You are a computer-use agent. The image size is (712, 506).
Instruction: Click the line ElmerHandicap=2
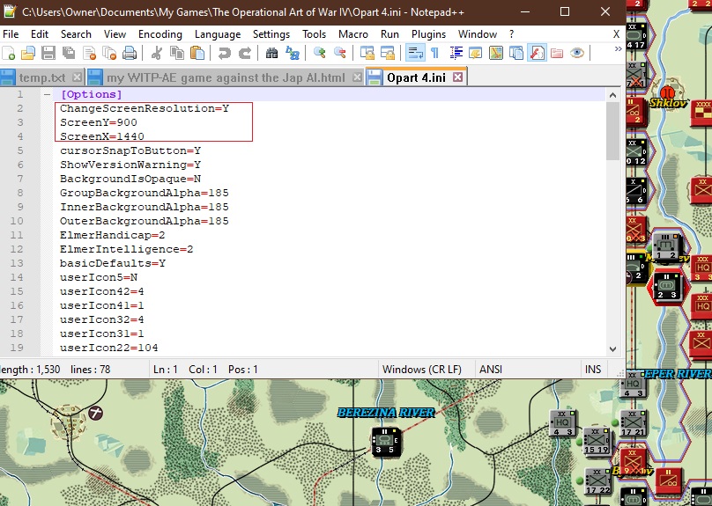point(112,235)
